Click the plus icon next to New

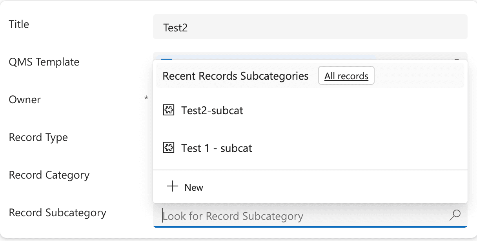tap(172, 186)
